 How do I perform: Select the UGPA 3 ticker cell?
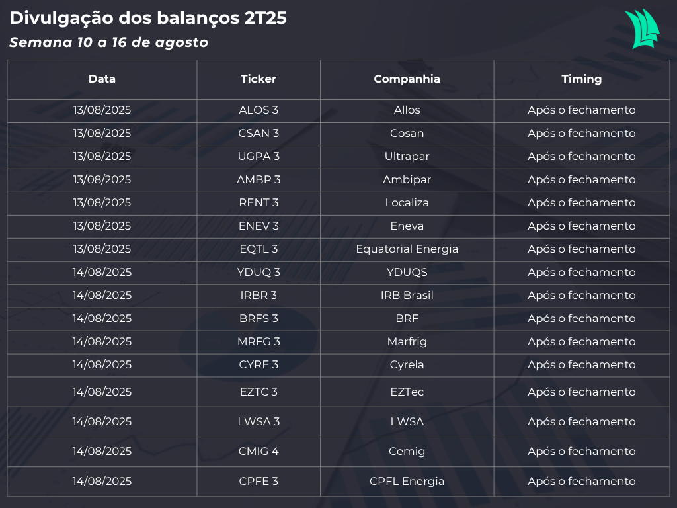(x=259, y=156)
